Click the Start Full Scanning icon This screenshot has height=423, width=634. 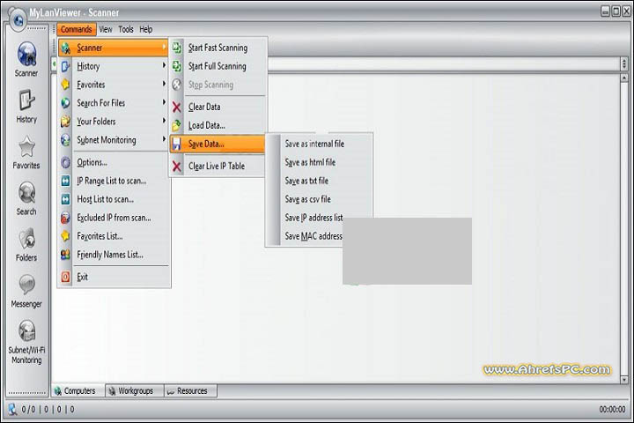point(177,66)
